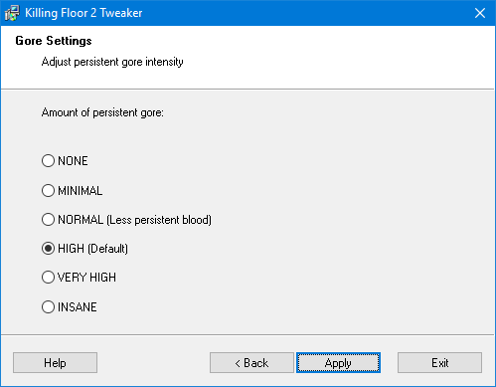This screenshot has width=496, height=387.
Task: Click 'Adjust persistent gore intensity' description text
Action: click(x=112, y=62)
